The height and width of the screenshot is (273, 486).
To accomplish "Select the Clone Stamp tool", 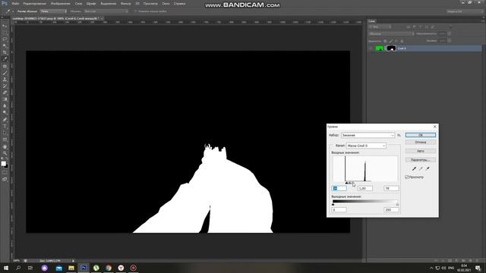I will tap(5, 80).
